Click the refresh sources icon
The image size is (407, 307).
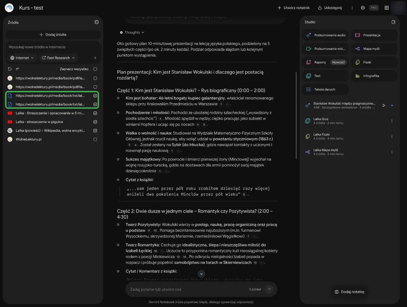10,69
